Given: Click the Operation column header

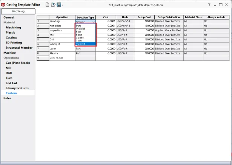Looking at the screenshot, I should 62,17.
